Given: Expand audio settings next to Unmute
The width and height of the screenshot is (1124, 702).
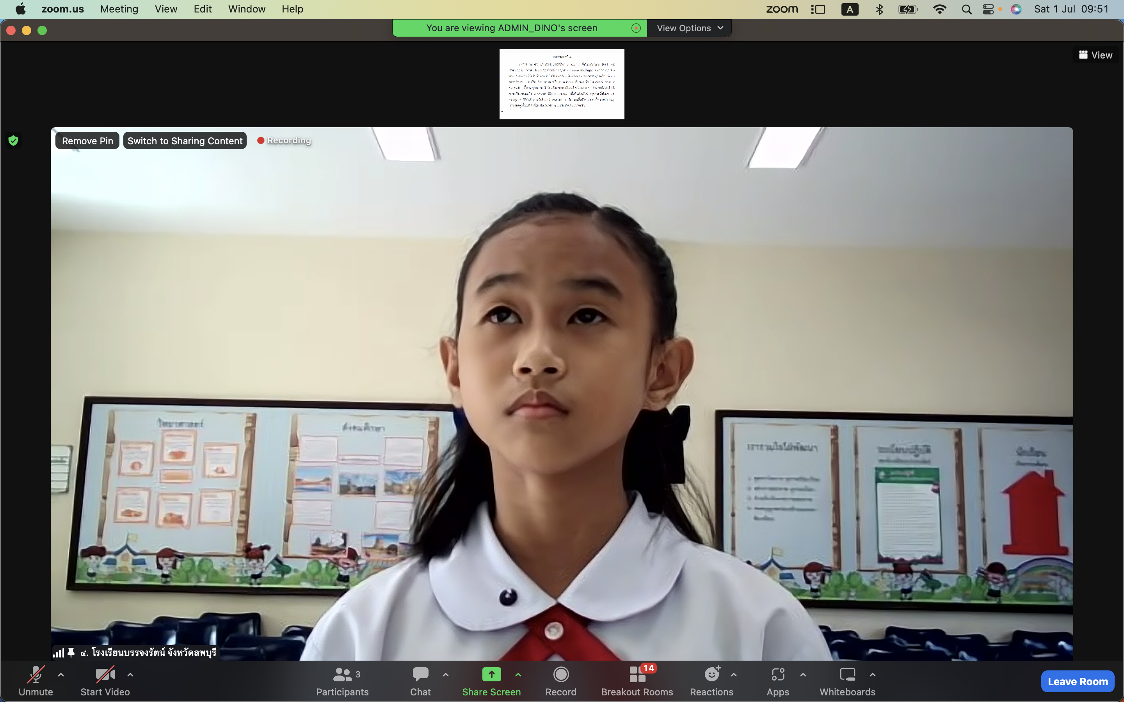Looking at the screenshot, I should pyautogui.click(x=61, y=676).
